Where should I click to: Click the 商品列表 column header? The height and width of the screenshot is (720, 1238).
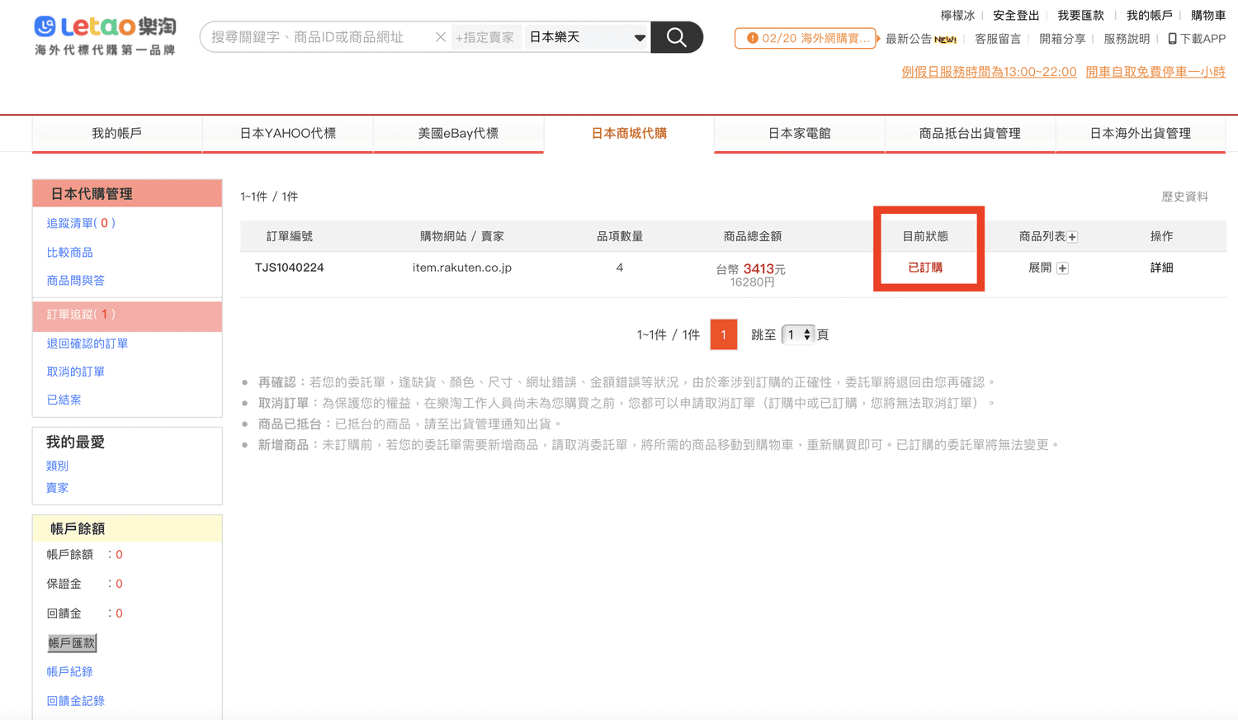point(1042,236)
